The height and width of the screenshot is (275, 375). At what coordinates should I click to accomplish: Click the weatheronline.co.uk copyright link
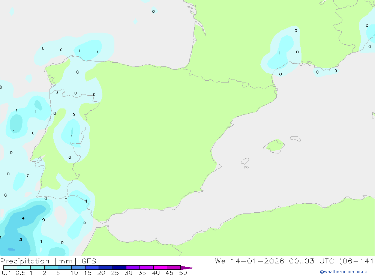[343, 272]
